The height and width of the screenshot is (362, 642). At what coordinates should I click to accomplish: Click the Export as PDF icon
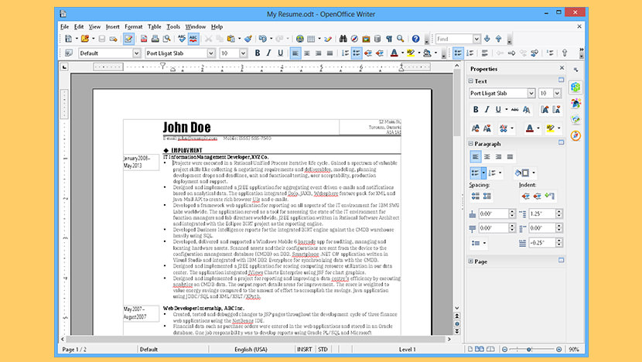[x=144, y=39]
